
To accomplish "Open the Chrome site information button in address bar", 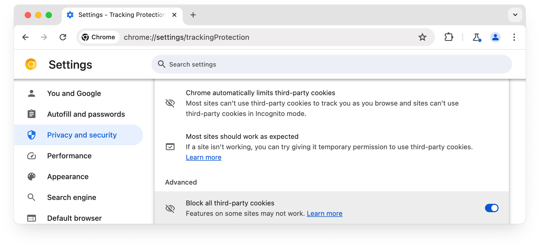I will [x=99, y=37].
